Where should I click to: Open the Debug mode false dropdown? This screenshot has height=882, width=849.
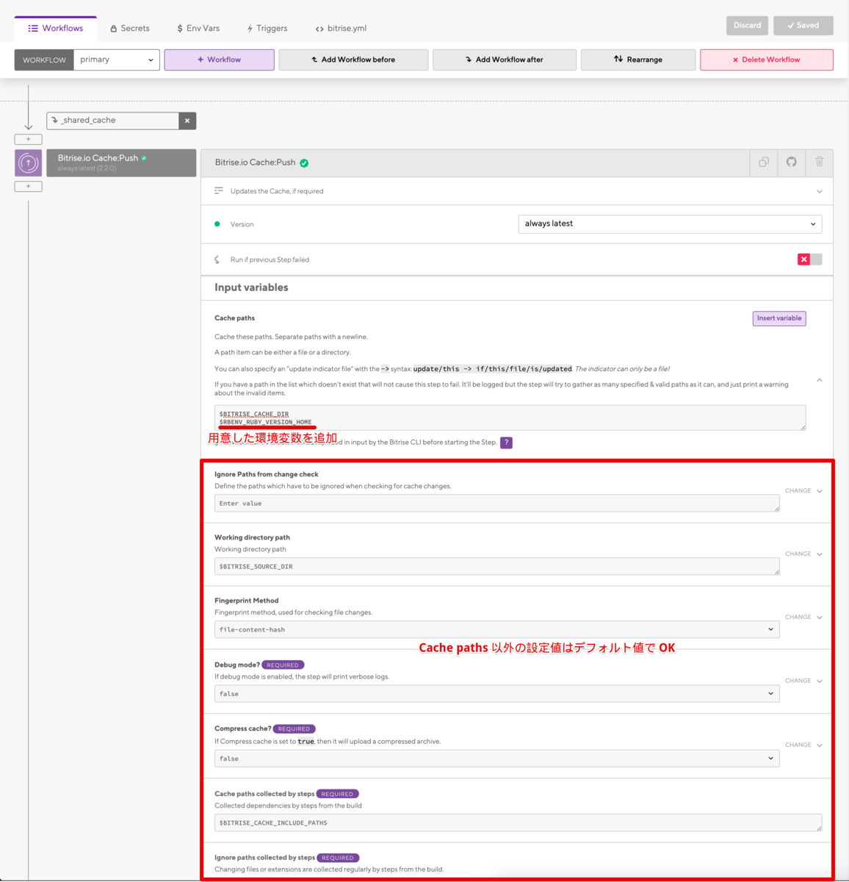[x=496, y=694]
